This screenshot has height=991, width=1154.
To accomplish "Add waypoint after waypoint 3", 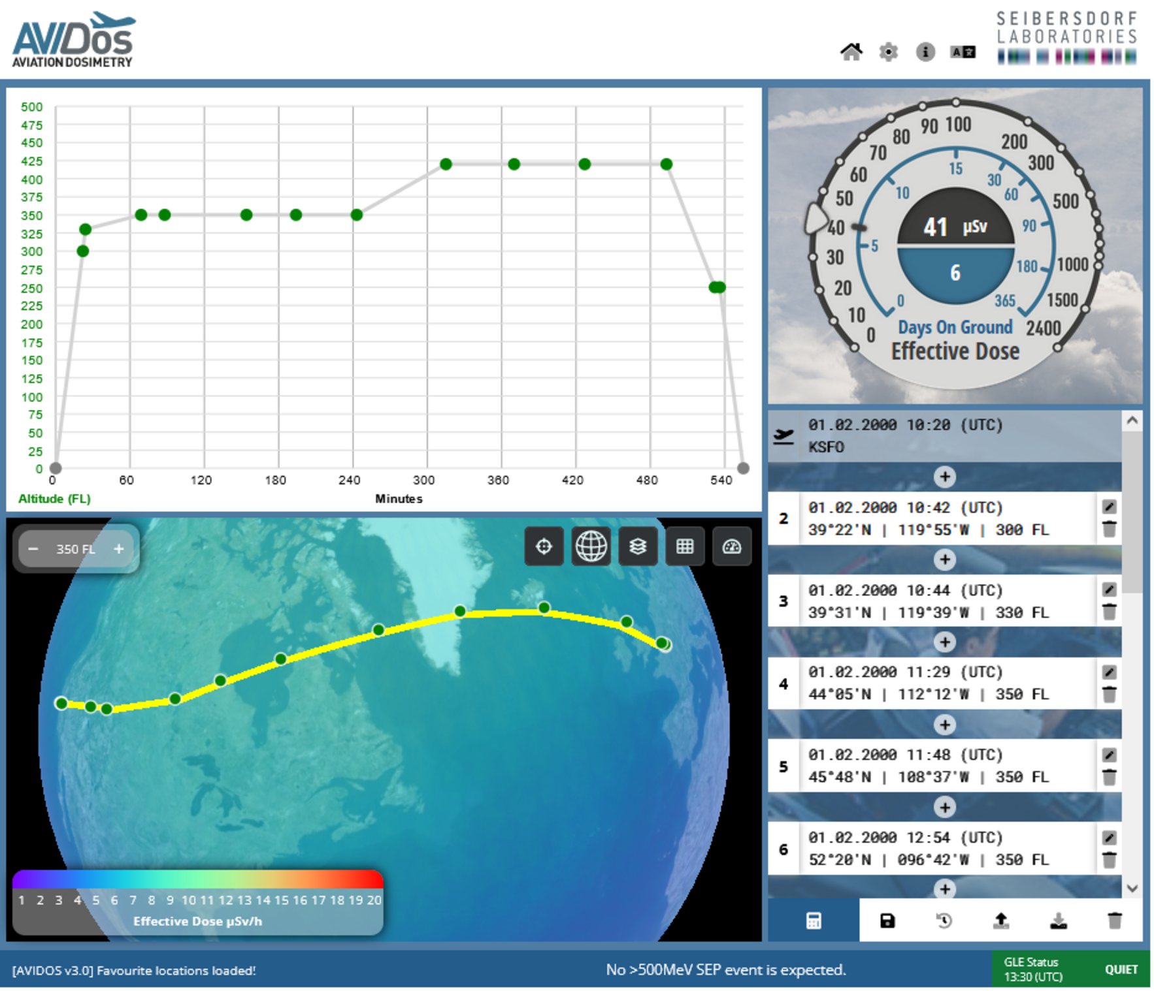I will click(944, 642).
